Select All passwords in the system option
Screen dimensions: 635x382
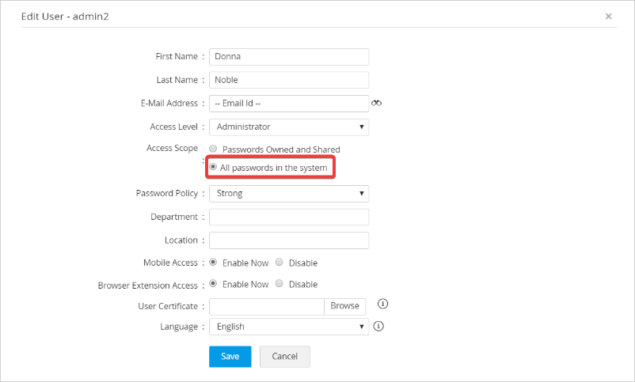point(213,168)
